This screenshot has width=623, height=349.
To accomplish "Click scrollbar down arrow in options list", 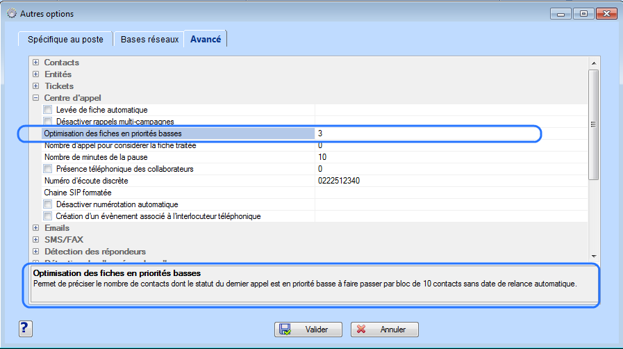I will [x=594, y=257].
